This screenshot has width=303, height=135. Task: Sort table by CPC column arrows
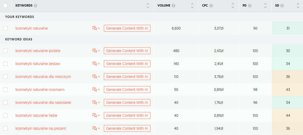233,6
